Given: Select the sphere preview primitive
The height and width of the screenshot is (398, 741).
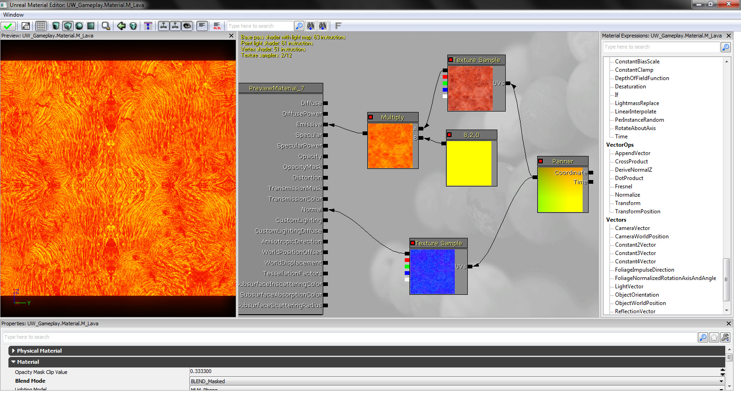Looking at the screenshot, I should tap(79, 26).
